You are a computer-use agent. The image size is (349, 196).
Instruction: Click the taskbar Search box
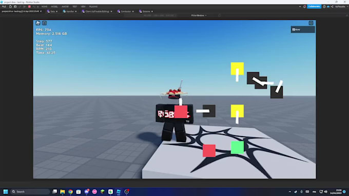click(x=30, y=191)
